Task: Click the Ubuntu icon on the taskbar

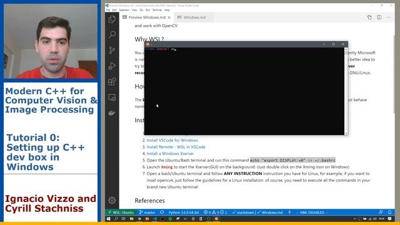Action: (x=216, y=219)
